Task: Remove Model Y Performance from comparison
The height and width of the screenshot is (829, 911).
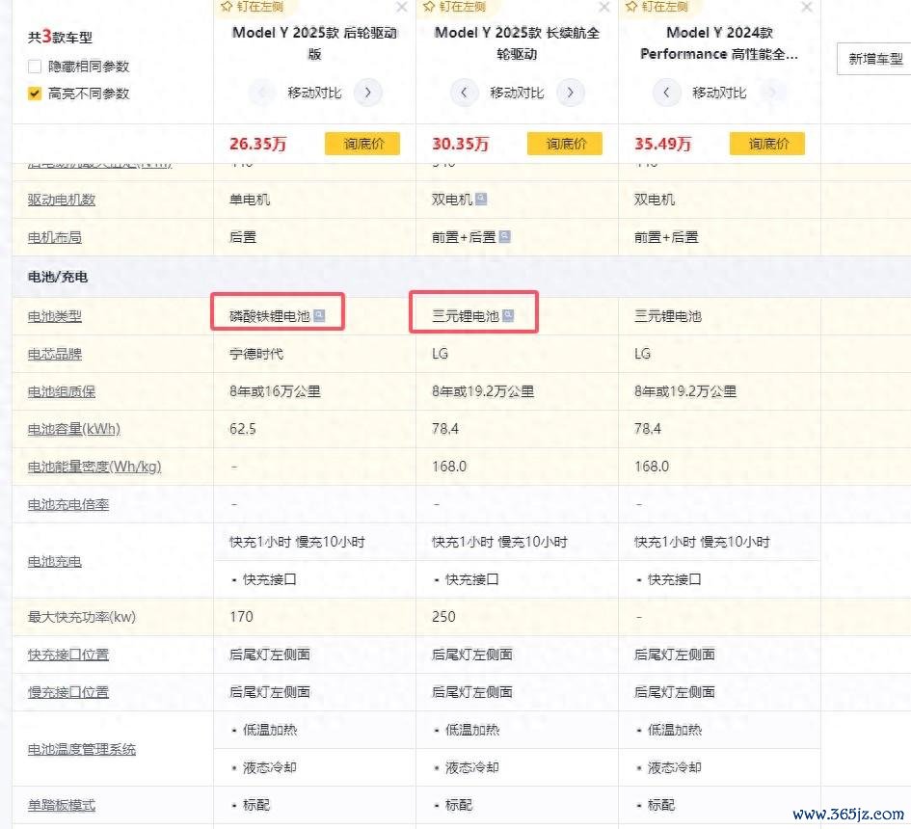Action: point(807,7)
